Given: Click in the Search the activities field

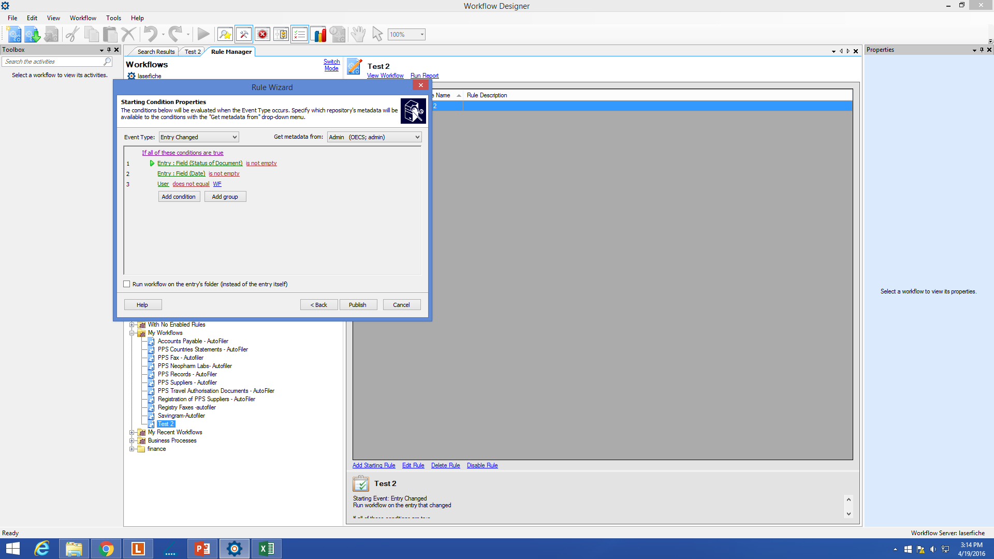Looking at the screenshot, I should tap(52, 62).
